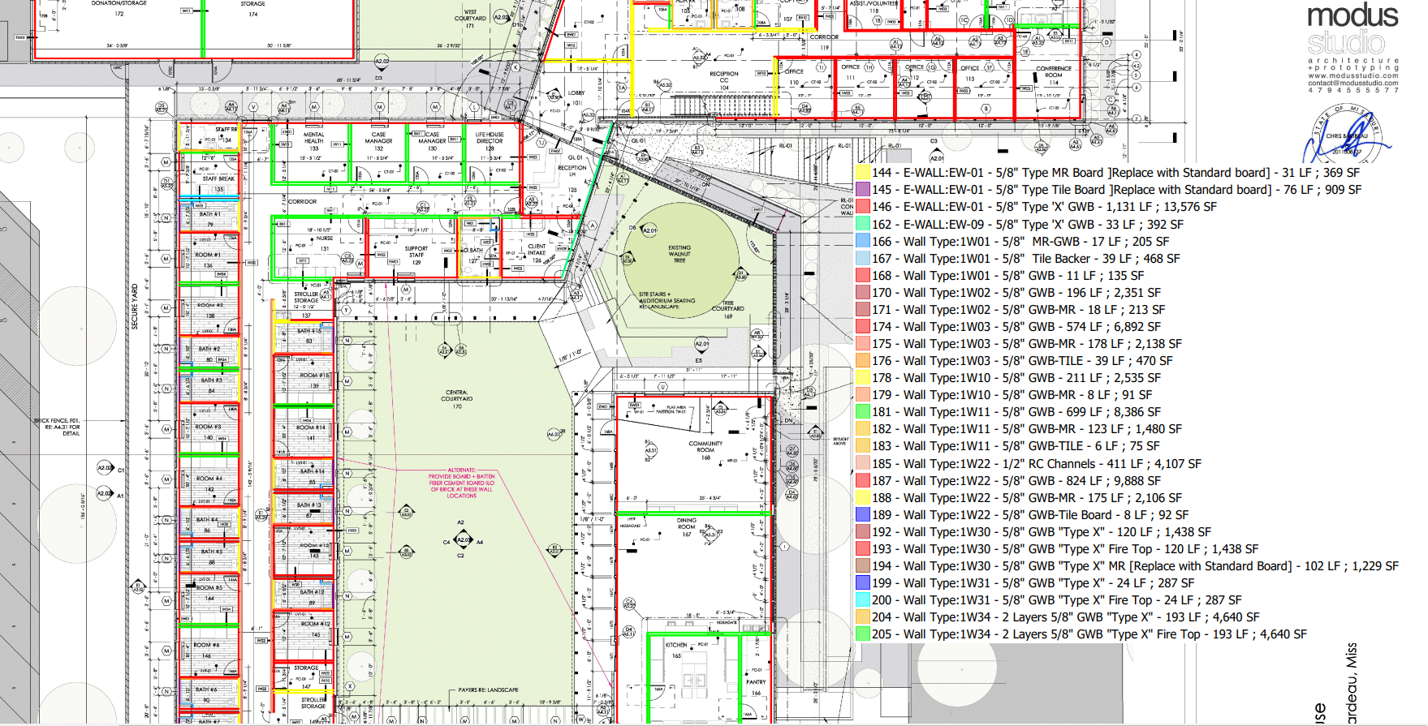Click the 'CLIENT INTAKE 126' label
Image resolution: width=1428 pixels, height=726 pixels.
(537, 253)
